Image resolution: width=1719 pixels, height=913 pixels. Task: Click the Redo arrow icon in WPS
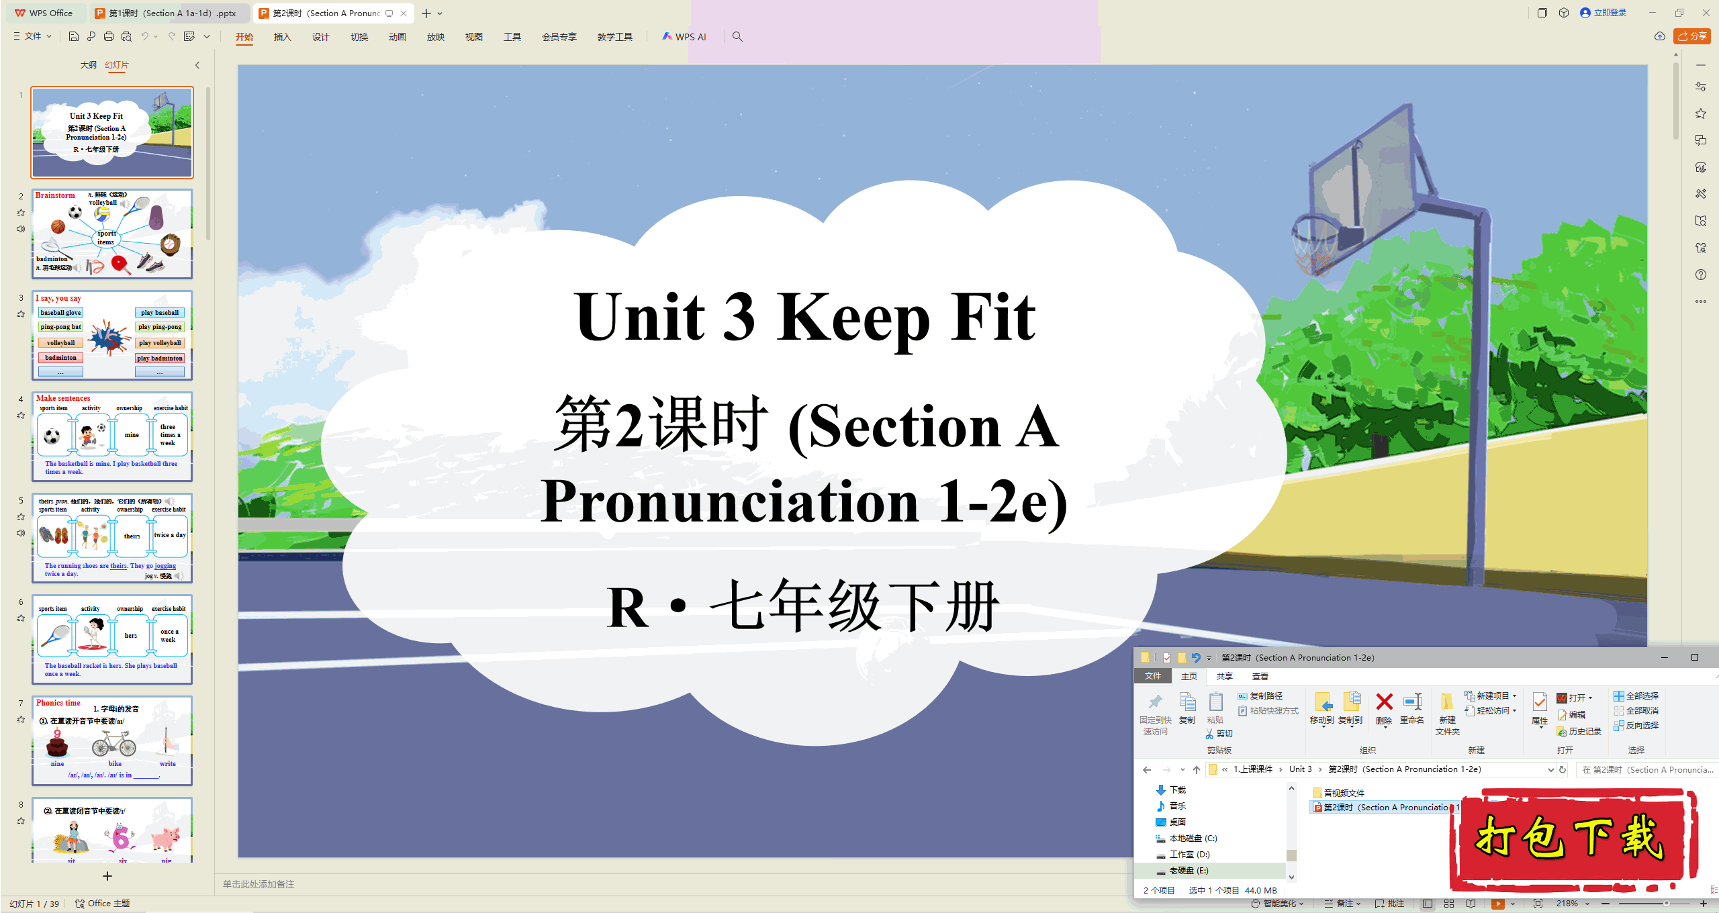point(172,36)
